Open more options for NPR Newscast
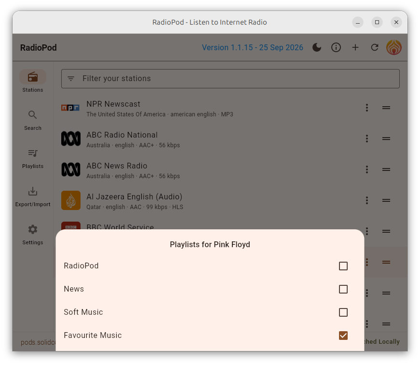This screenshot has height=365, width=420. (367, 108)
